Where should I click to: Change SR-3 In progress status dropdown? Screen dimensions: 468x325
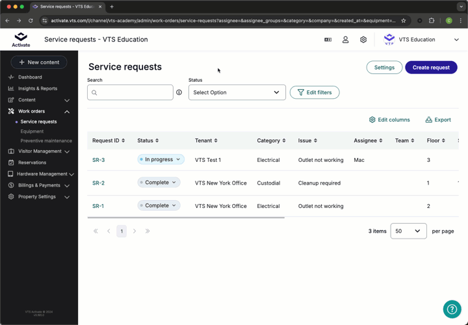coord(161,159)
